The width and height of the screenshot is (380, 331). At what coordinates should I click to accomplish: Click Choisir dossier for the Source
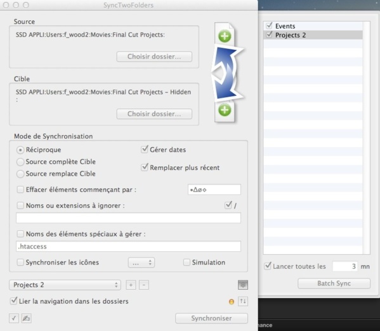tap(154, 56)
